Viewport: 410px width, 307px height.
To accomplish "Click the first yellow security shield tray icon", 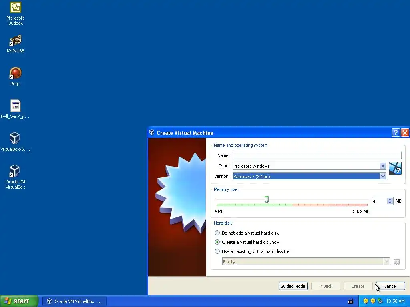I will (366, 301).
